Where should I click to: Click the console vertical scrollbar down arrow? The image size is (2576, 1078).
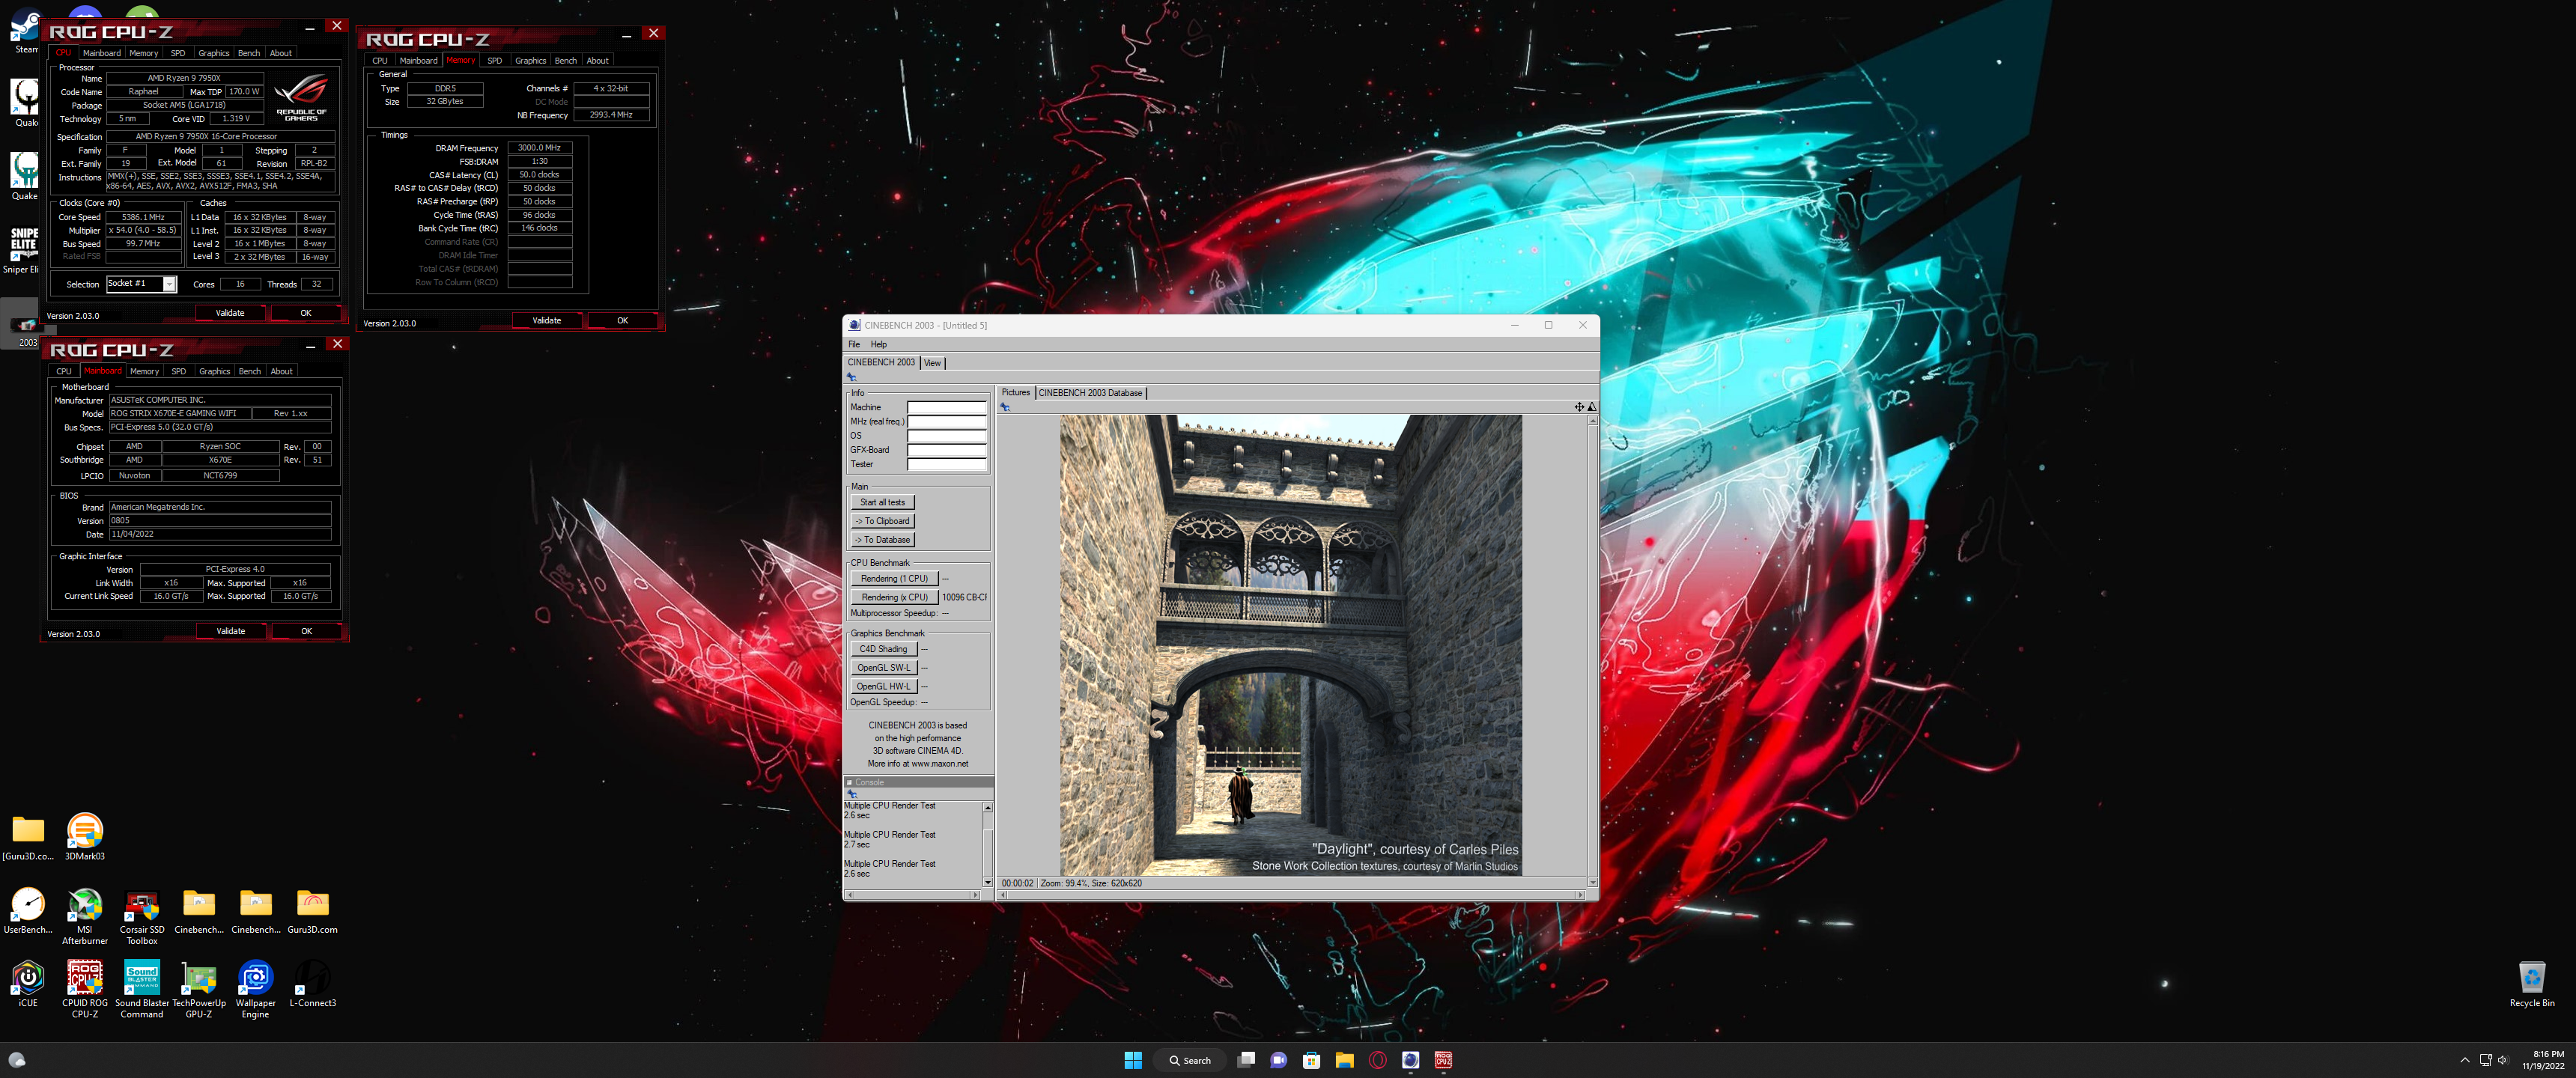(987, 882)
